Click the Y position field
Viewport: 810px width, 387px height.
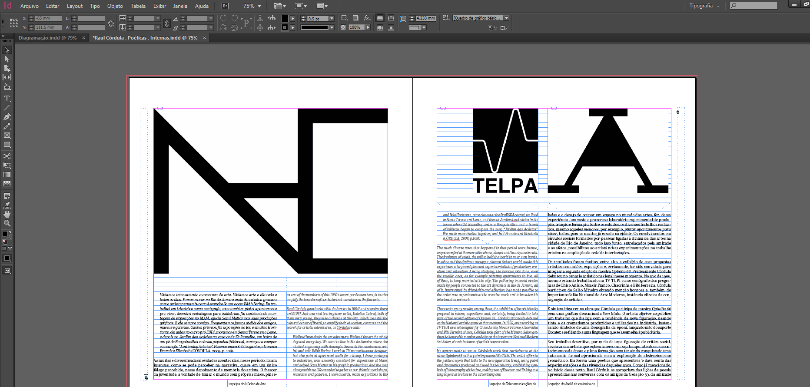(48, 27)
